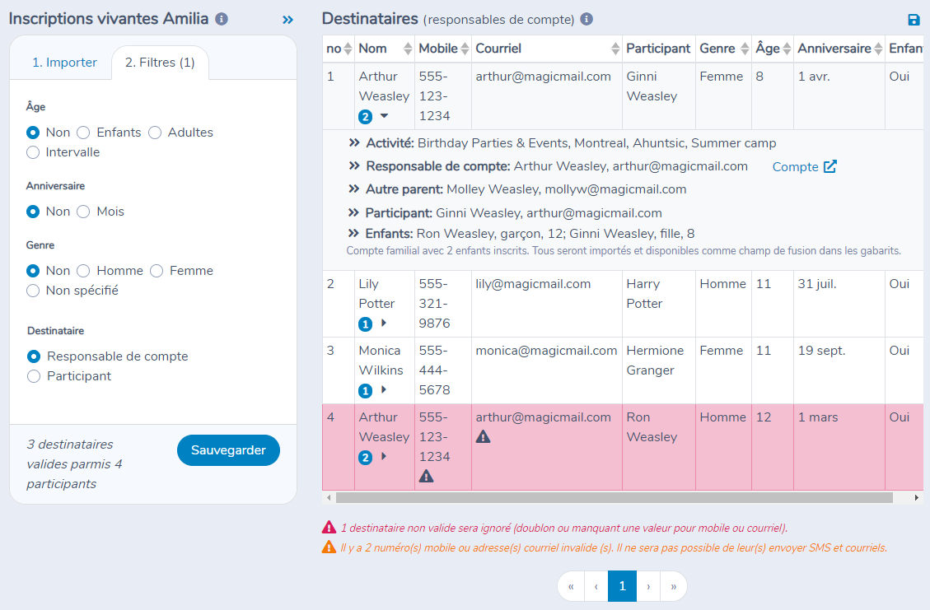Screen dimensions: 930x610
Task: Select Mois birthday filter
Action: pos(84,212)
